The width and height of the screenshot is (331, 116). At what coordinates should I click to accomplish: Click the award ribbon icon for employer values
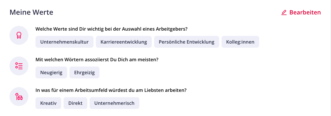pyautogui.click(x=19, y=35)
